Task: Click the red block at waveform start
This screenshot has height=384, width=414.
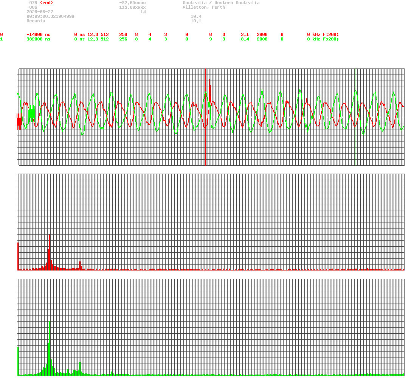Action: click(x=19, y=121)
